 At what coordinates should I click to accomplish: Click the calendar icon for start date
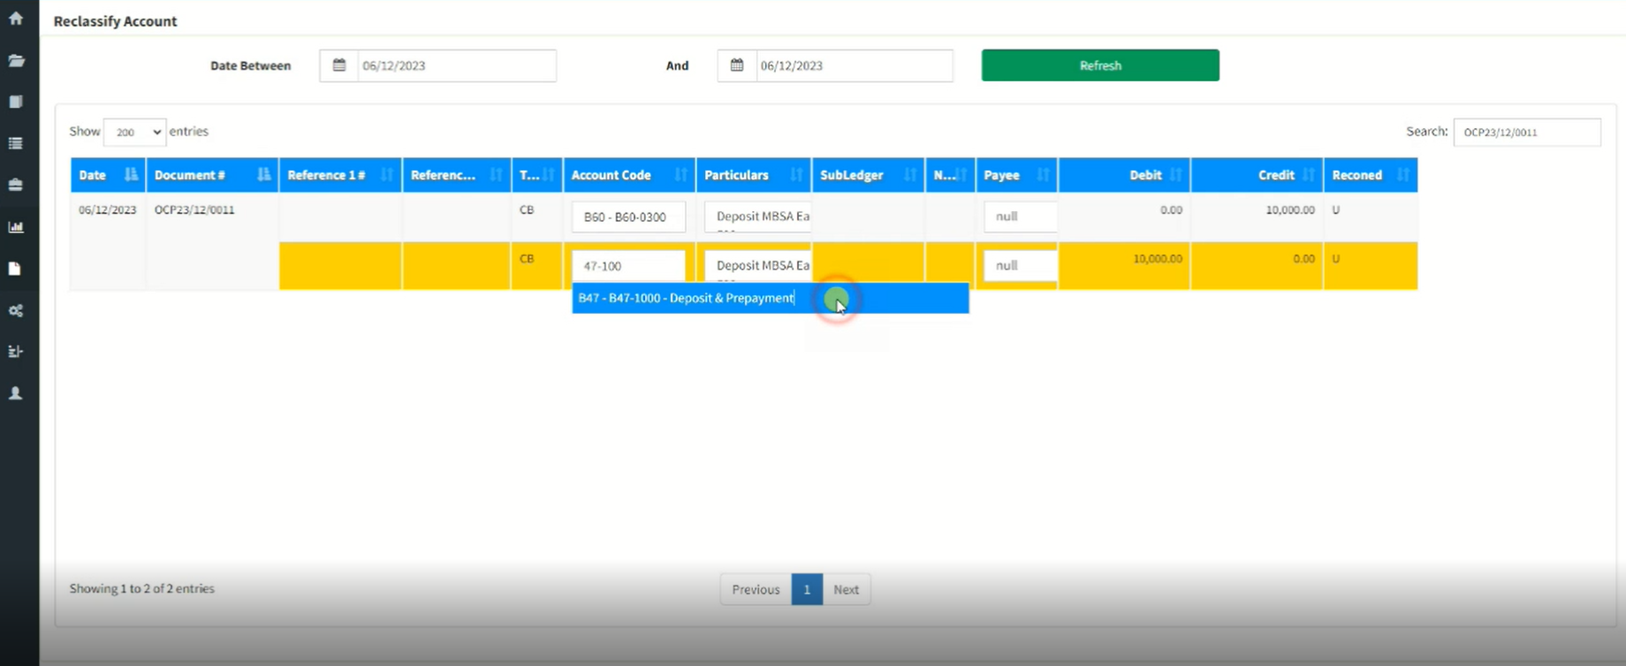pos(338,65)
